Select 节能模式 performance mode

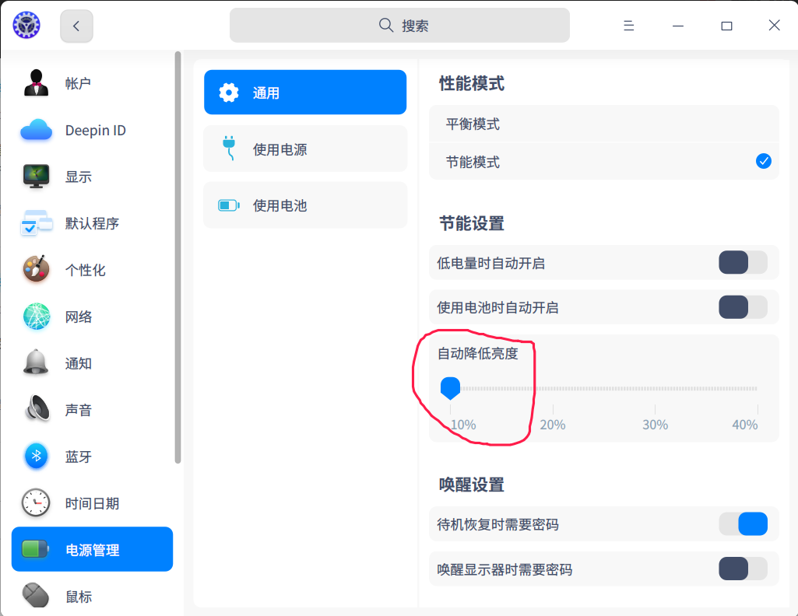(x=604, y=162)
